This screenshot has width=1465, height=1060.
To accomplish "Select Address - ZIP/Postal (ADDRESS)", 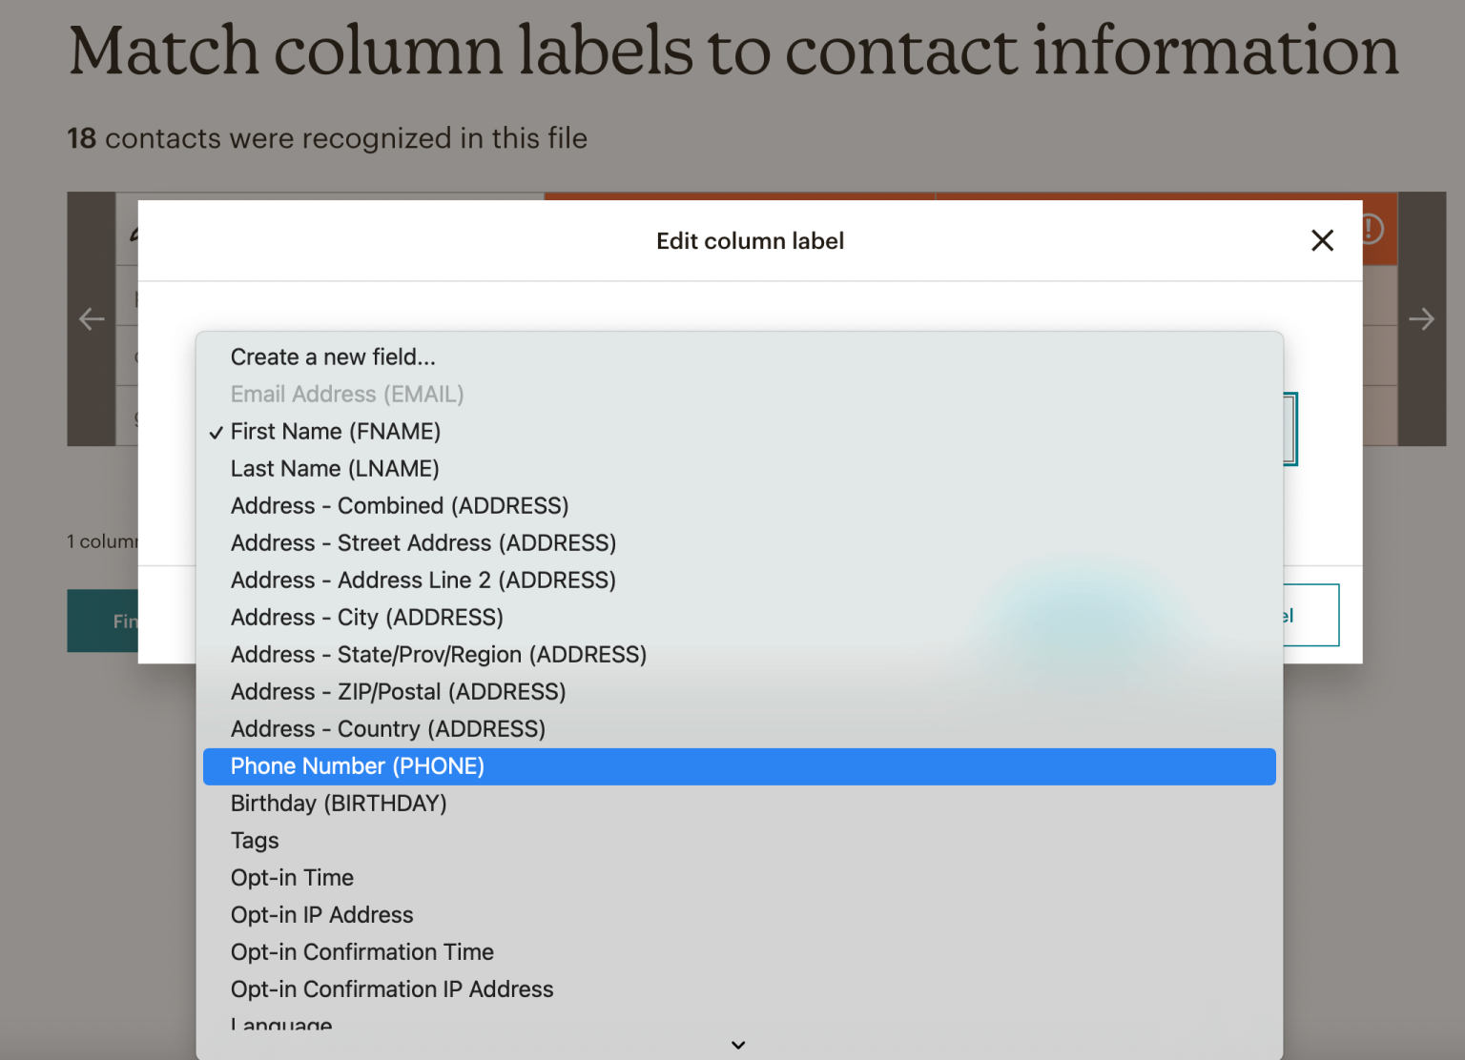I will [398, 691].
